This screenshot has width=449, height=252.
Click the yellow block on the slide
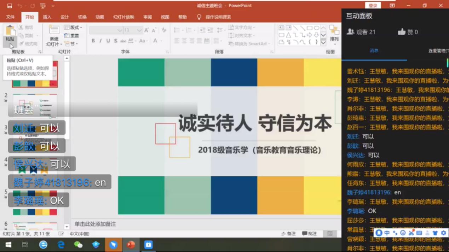coord(322,73)
